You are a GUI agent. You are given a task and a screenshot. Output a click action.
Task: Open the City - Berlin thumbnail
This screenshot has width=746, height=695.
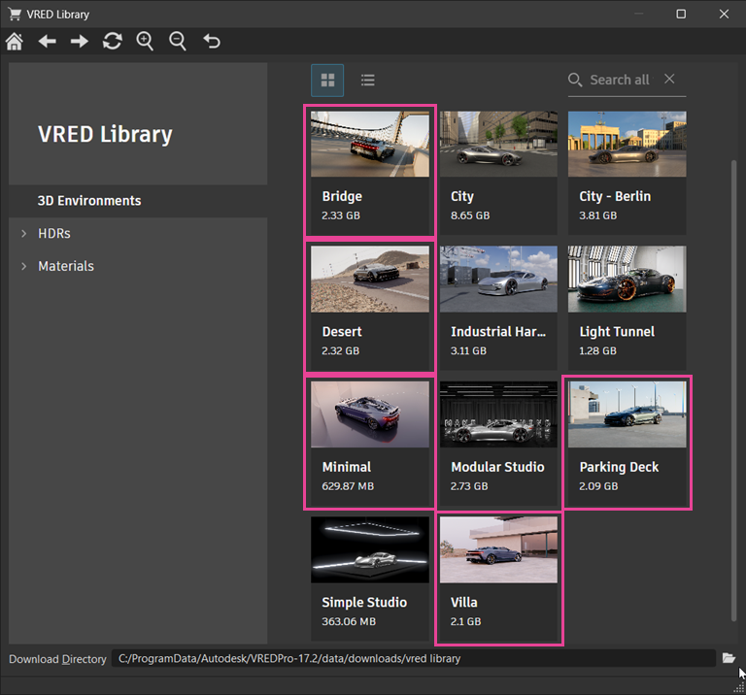(x=627, y=144)
